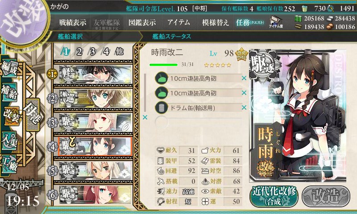Click the first 10cm連装高角砲 equipment icon
Viewport: 357px width, 214px height.
pyautogui.click(x=162, y=78)
